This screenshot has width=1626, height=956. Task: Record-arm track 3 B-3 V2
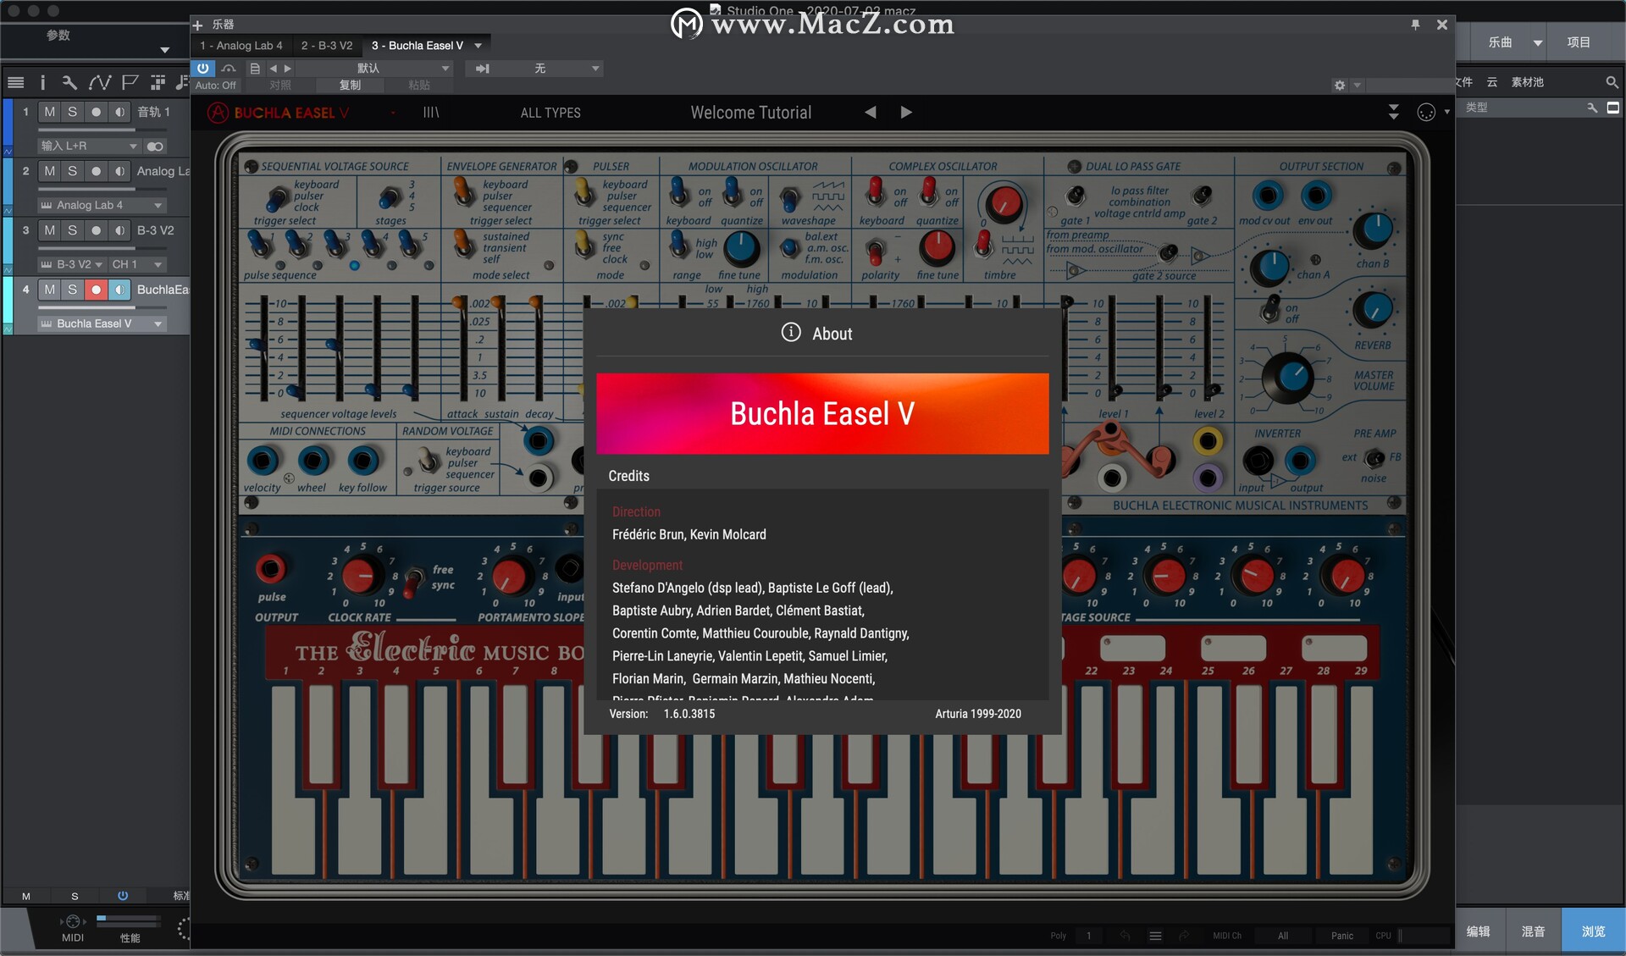coord(96,230)
